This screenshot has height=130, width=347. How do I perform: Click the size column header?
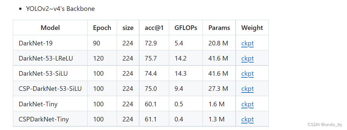point(128,28)
